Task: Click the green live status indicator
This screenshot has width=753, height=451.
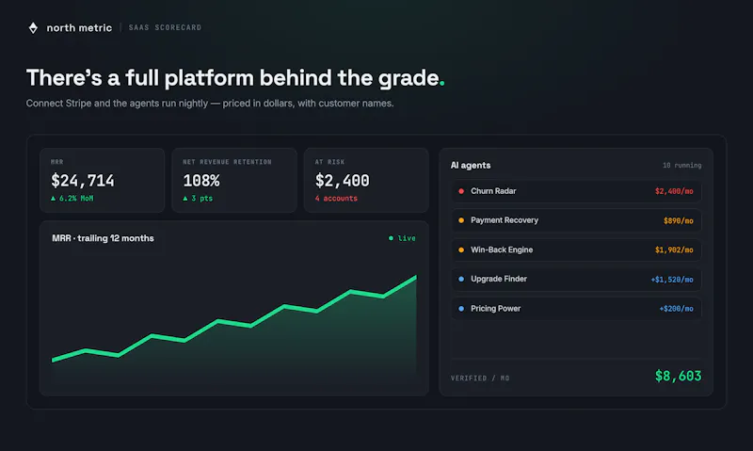Action: tap(402, 238)
